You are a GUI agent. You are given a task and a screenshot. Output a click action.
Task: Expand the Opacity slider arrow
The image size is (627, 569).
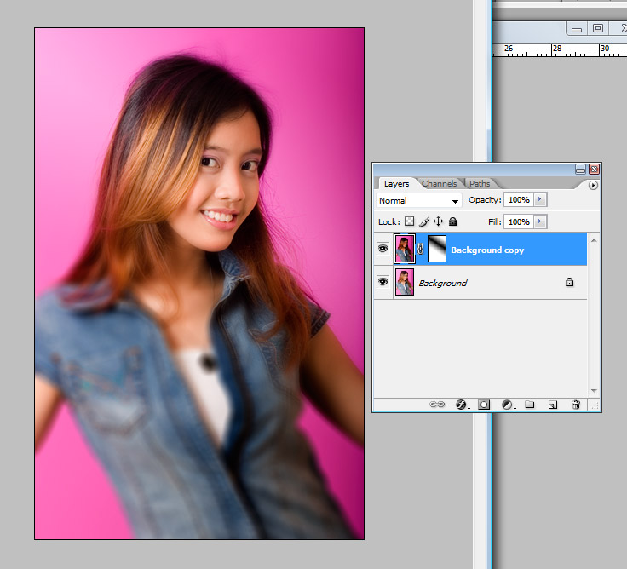(x=540, y=200)
